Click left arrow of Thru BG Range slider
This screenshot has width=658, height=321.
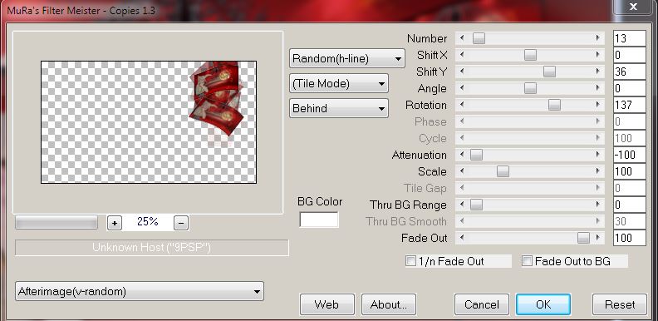tap(462, 205)
